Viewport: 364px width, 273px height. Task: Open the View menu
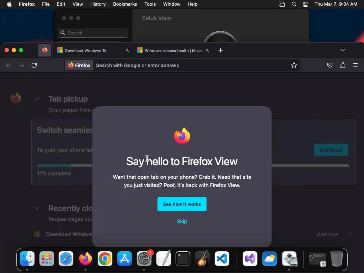77,4
